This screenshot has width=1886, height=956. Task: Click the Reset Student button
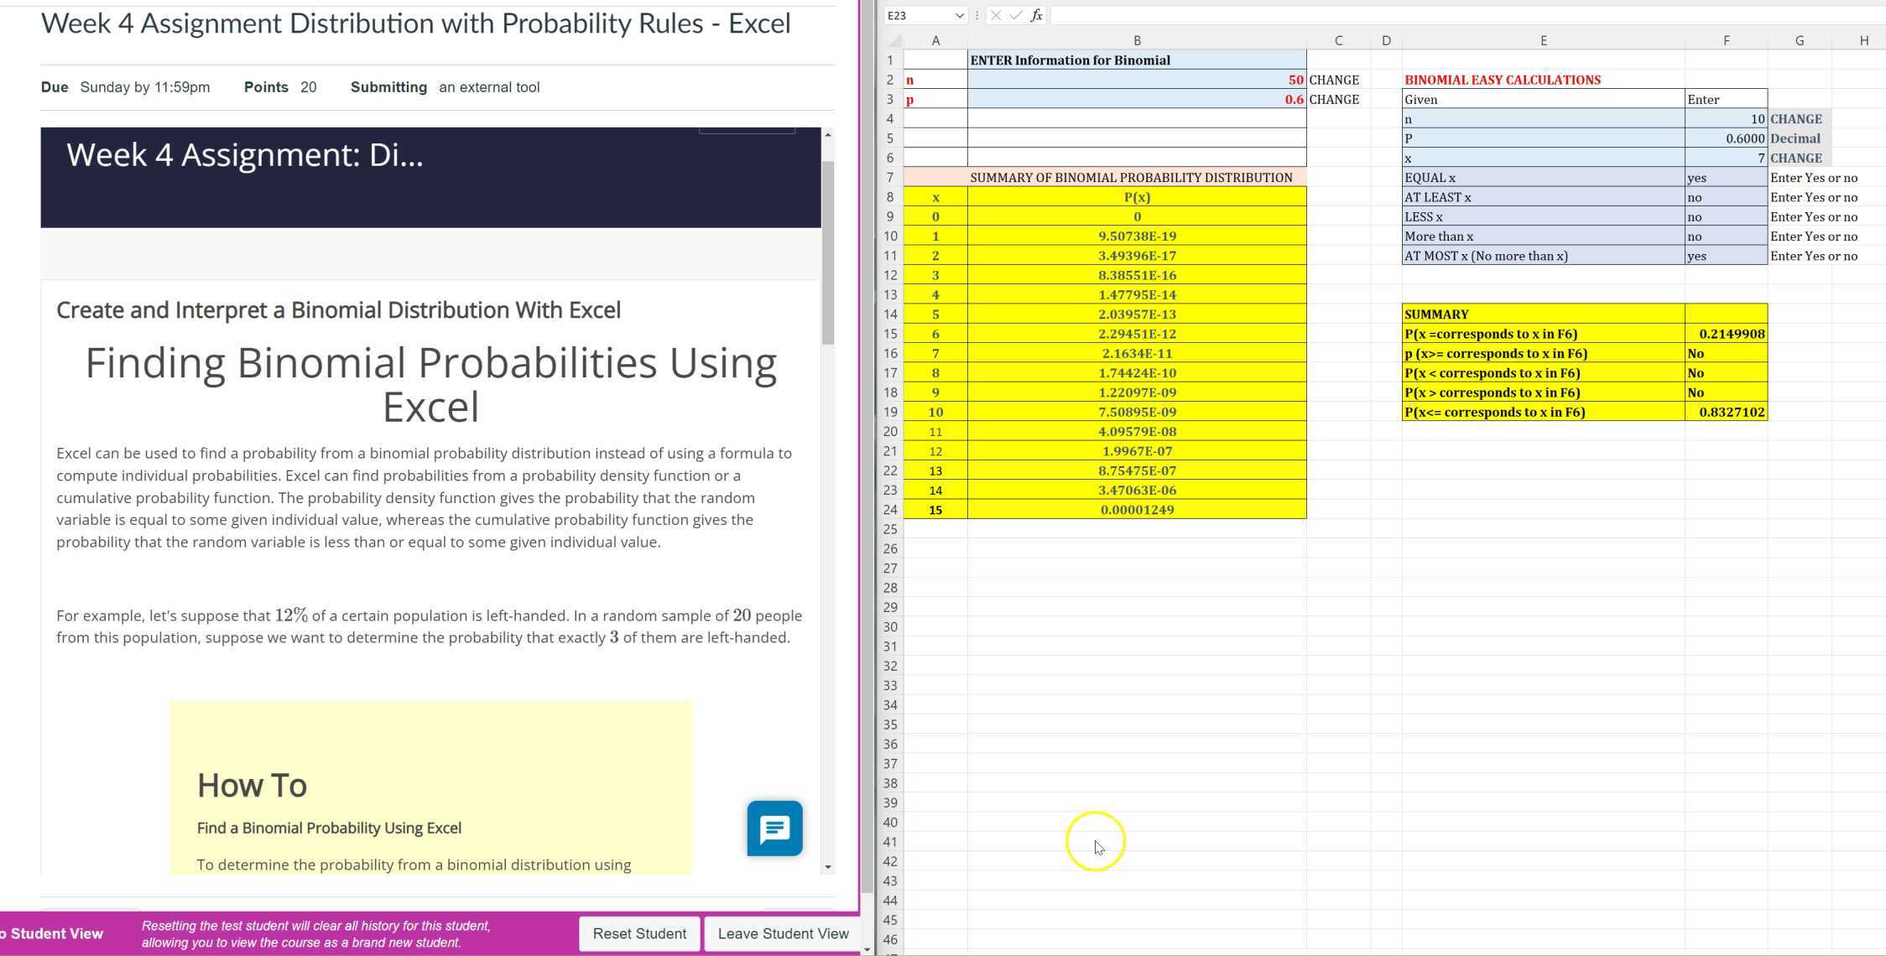639,933
